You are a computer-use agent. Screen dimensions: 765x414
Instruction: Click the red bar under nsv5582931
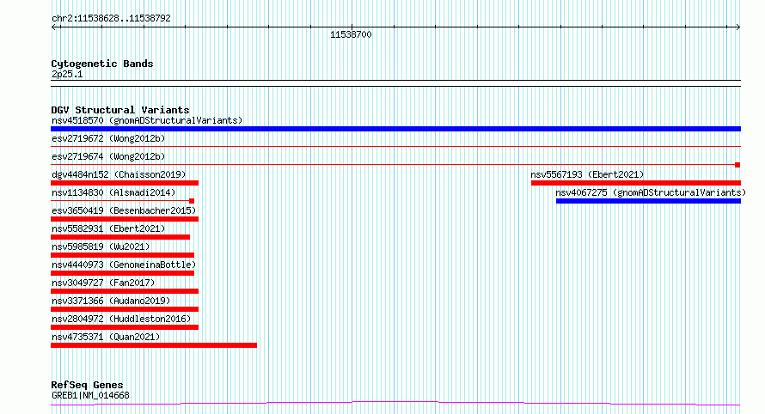(x=120, y=237)
